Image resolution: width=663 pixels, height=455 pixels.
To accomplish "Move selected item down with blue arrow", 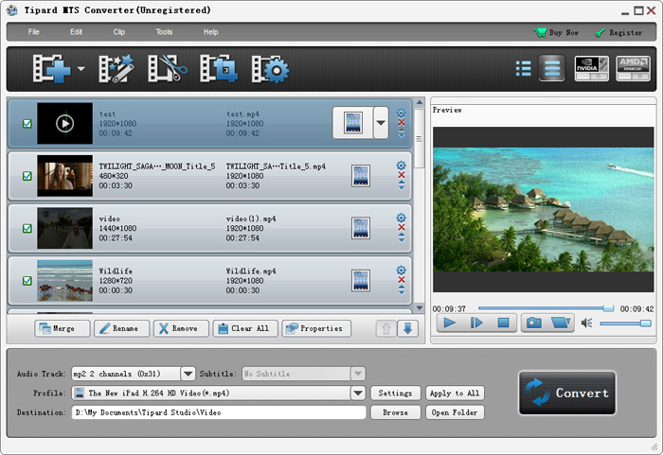I will pos(407,328).
